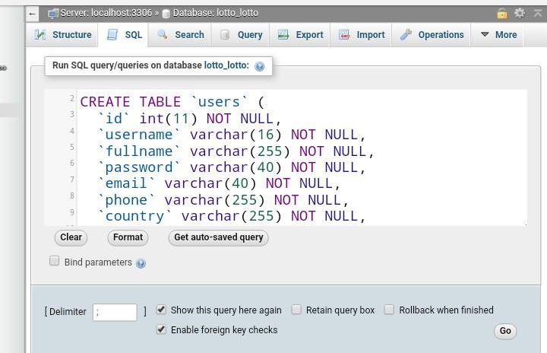Image resolution: width=547 pixels, height=353 pixels.
Task: Expand the More dropdown menu
Action: coord(498,35)
